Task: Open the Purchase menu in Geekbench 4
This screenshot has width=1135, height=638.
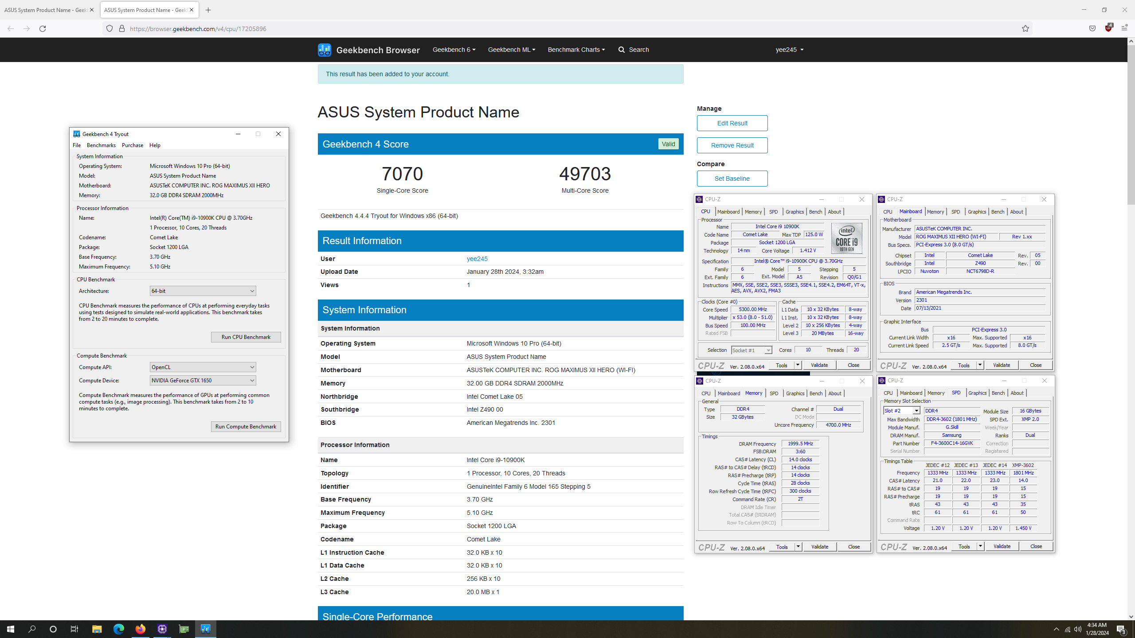Action: [133, 145]
